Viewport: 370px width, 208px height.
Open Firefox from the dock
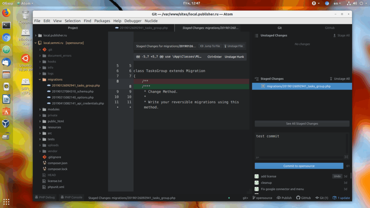pyautogui.click(x=7, y=13)
